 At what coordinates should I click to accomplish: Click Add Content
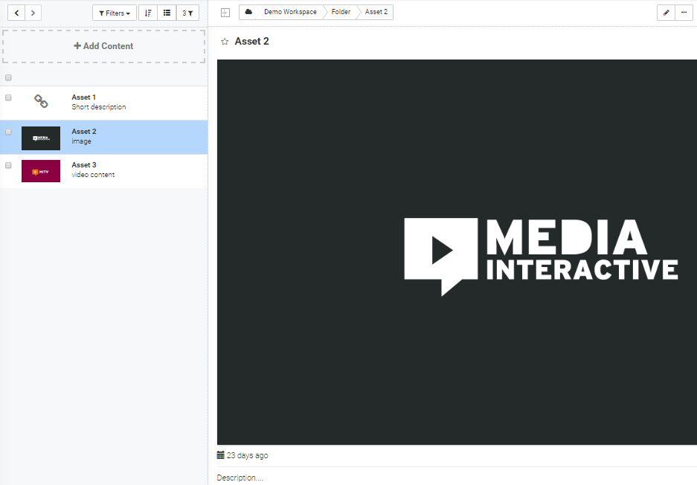[103, 46]
